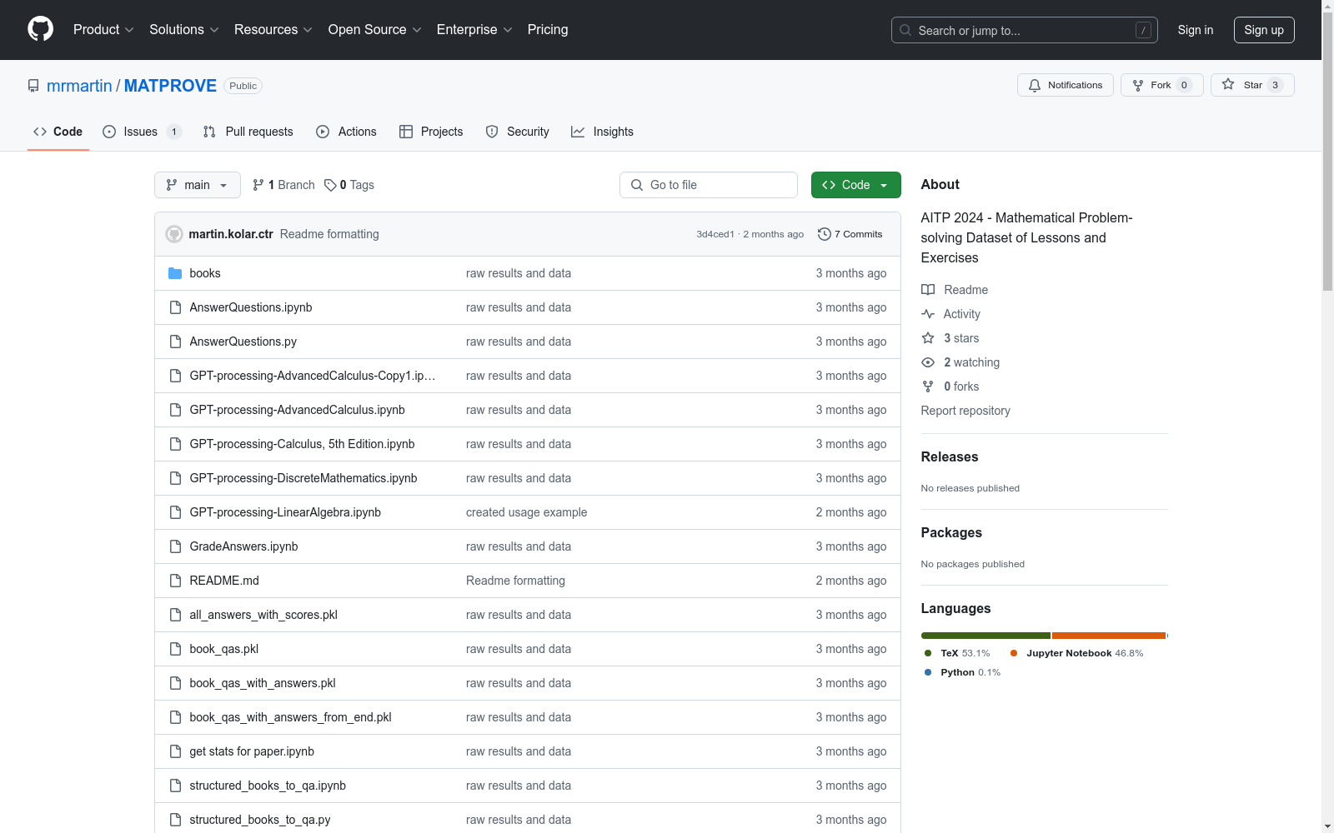Click the Sign in link
The height and width of the screenshot is (833, 1334).
point(1196,30)
